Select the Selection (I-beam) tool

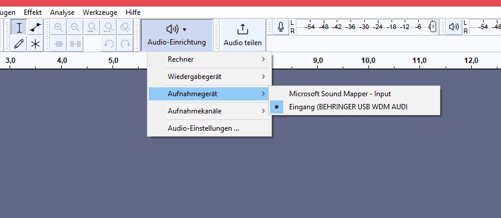tap(19, 27)
